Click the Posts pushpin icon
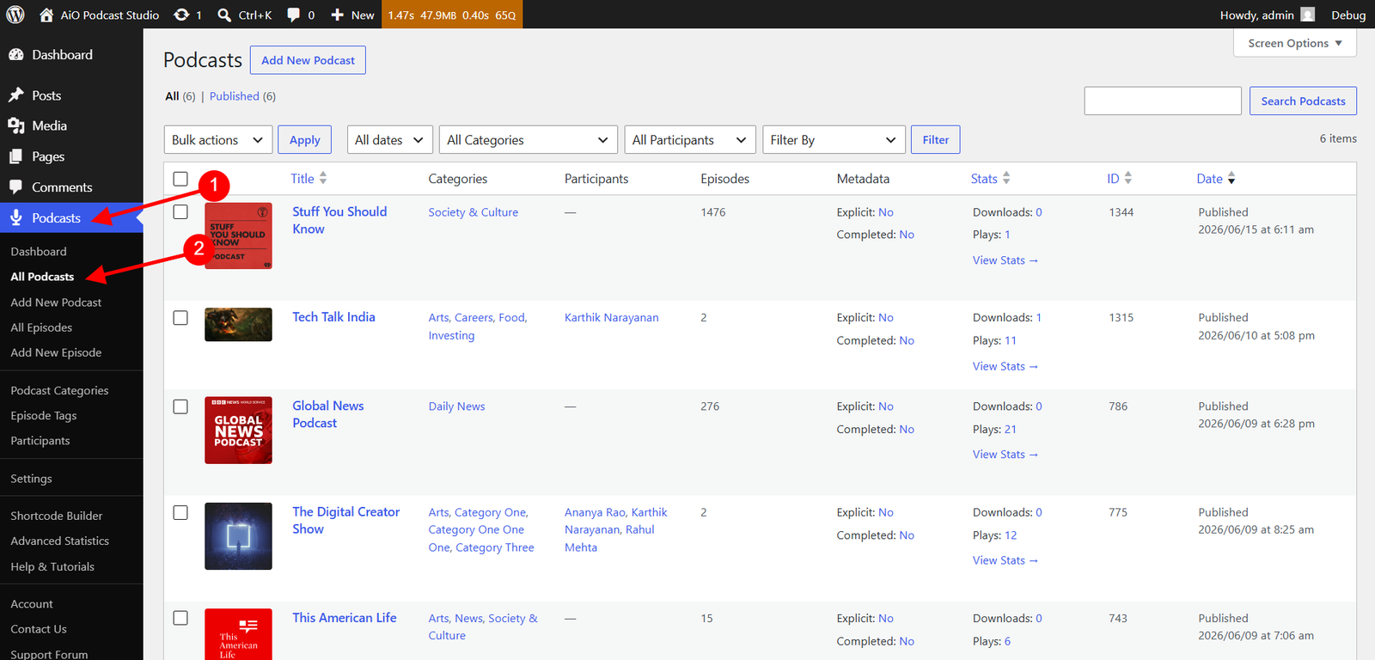Screen dimensions: 1375x660 click(x=16, y=95)
